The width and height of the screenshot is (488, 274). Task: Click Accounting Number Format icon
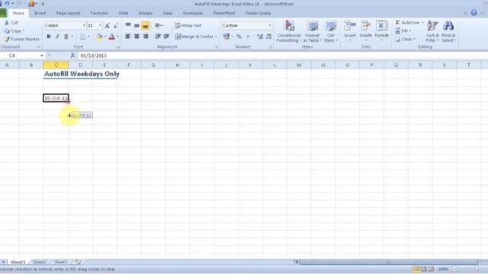[226, 37]
